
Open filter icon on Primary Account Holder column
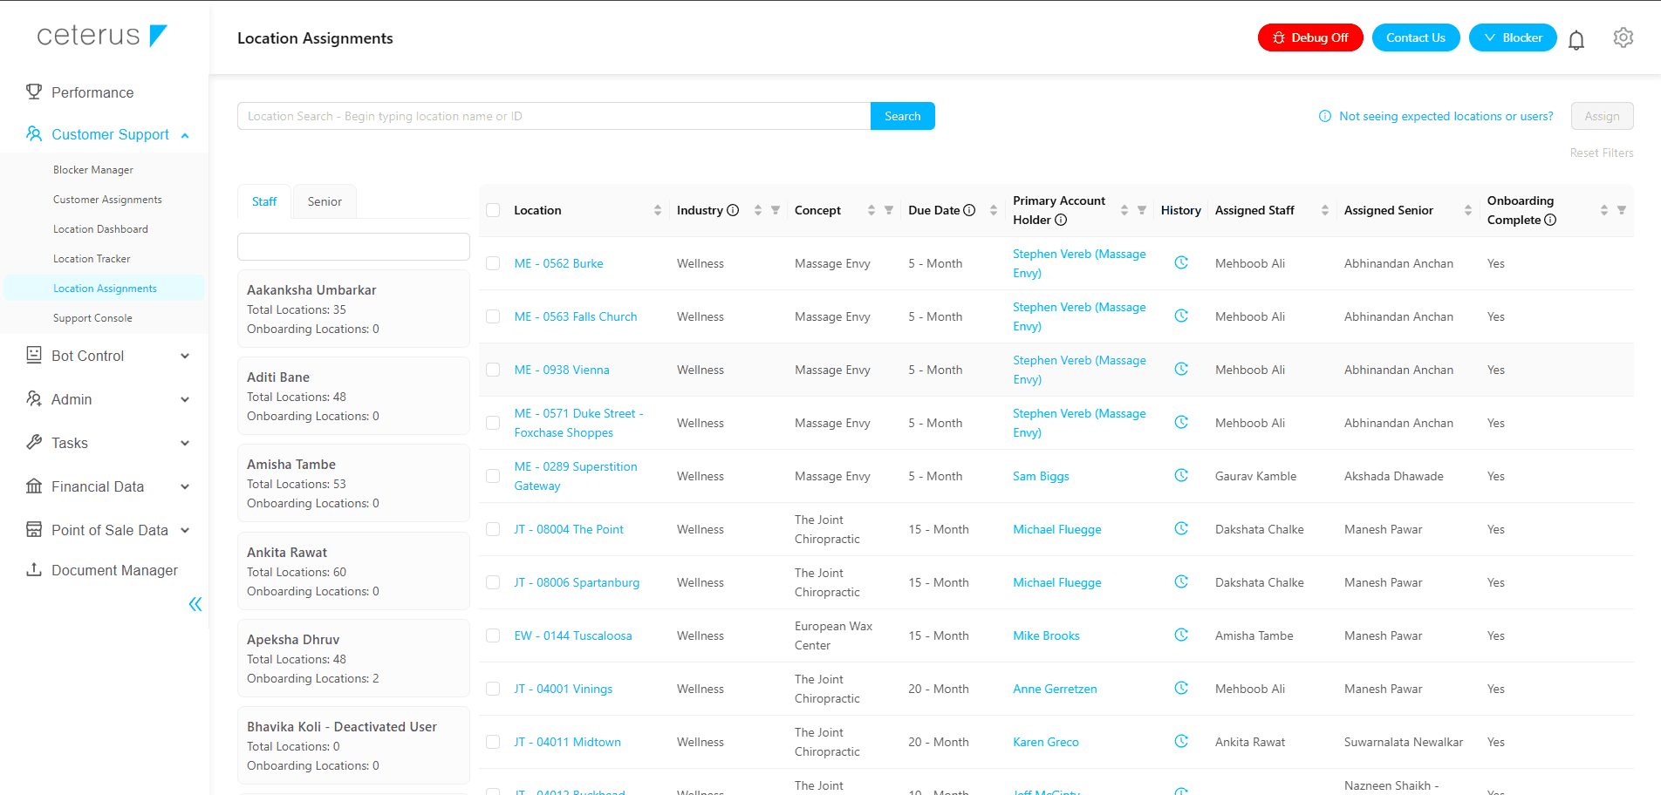pyautogui.click(x=1142, y=210)
